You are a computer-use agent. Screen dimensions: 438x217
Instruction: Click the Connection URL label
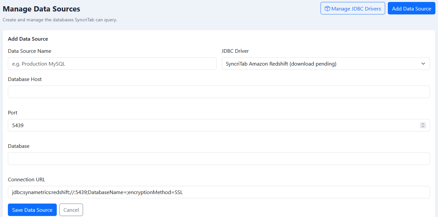[27, 179]
